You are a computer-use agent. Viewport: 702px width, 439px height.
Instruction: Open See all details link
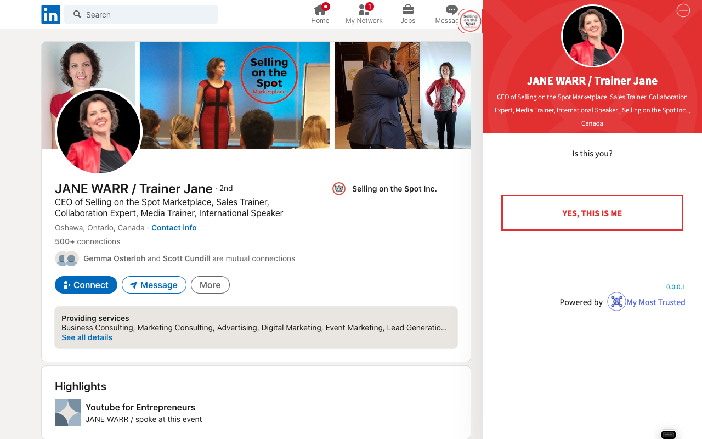point(87,337)
